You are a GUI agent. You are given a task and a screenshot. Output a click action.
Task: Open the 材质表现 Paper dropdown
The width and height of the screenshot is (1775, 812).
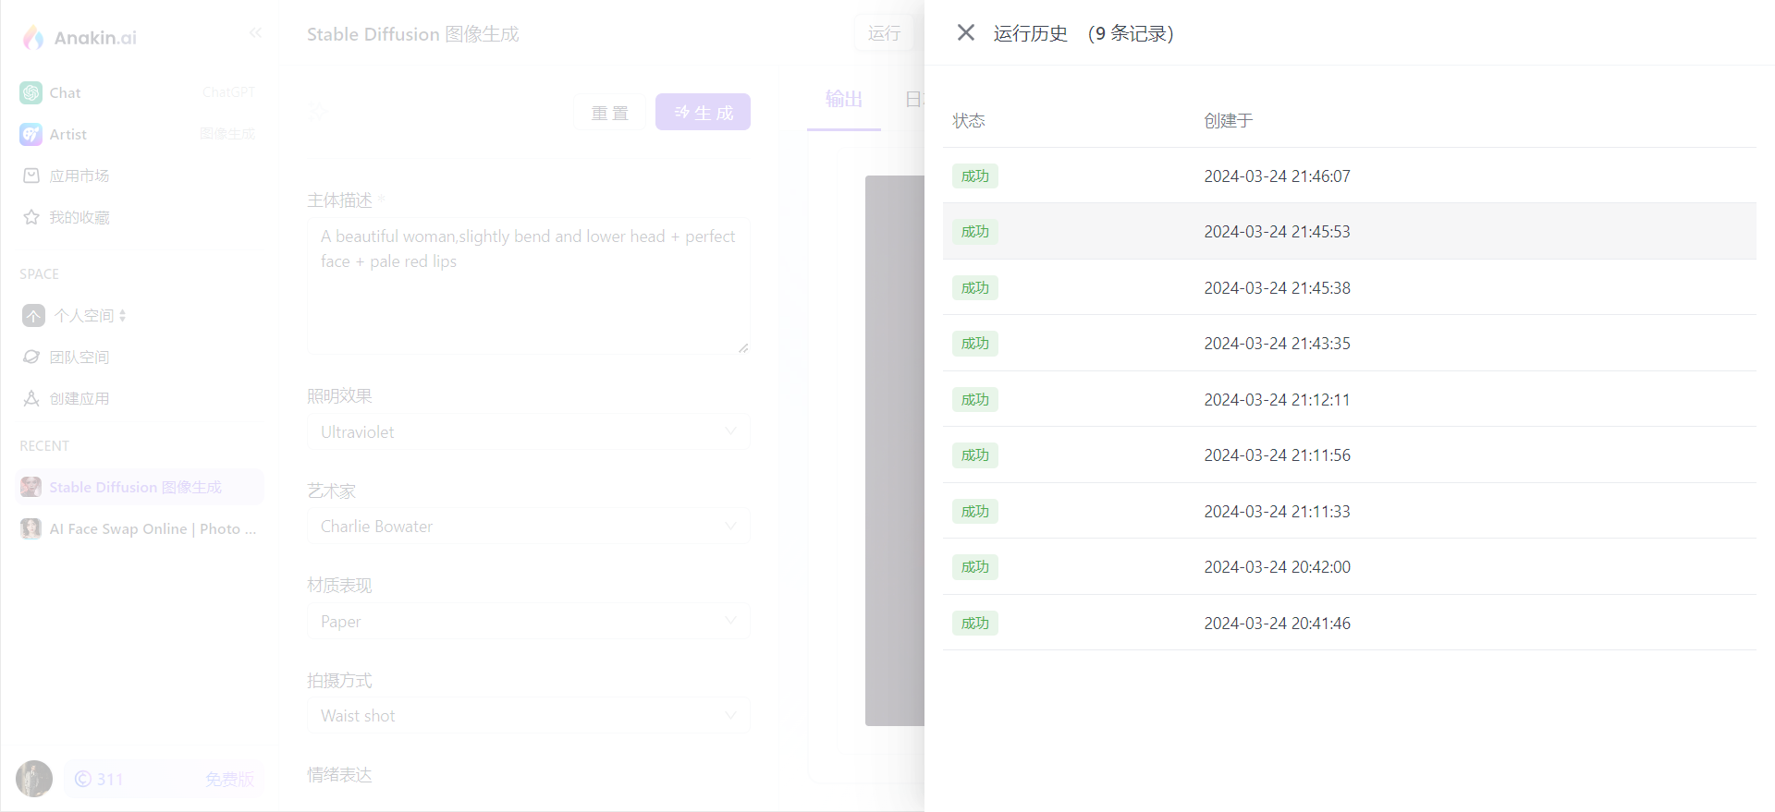528,621
